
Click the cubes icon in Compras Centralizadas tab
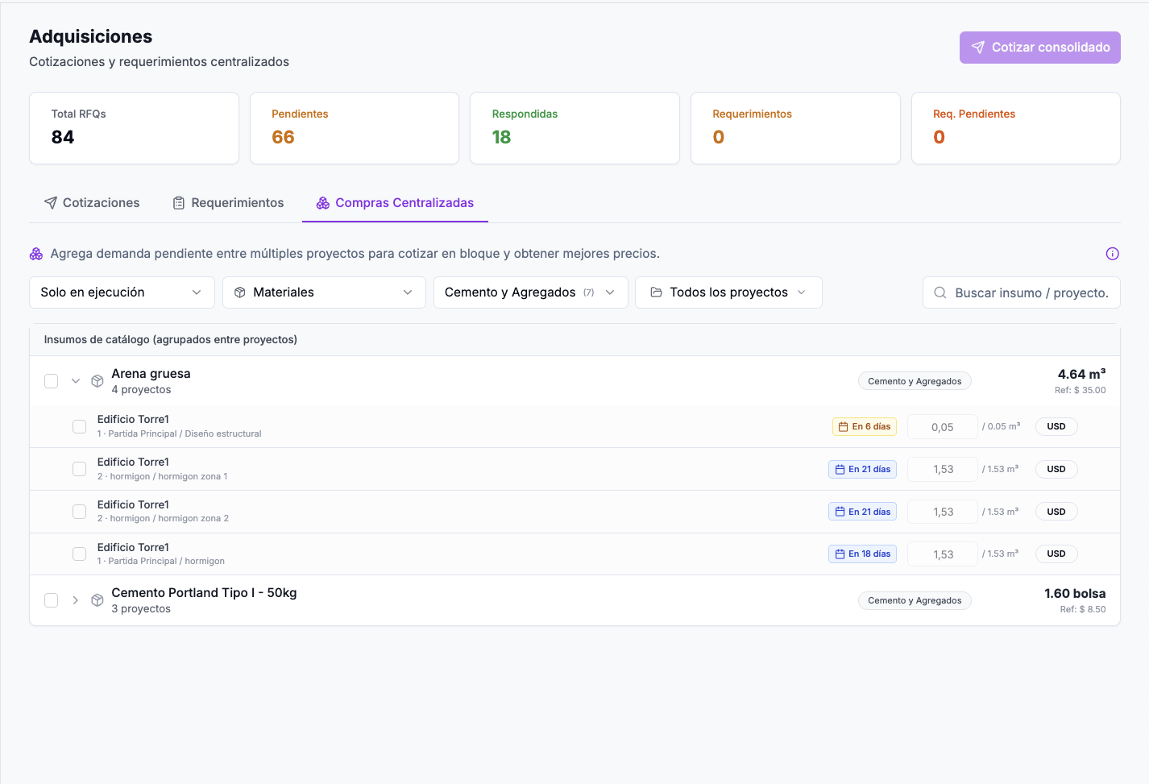pos(323,203)
